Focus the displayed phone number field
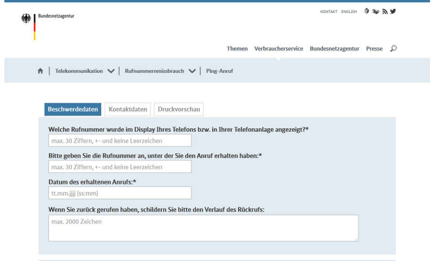This screenshot has height=261, width=435. tap(120, 141)
